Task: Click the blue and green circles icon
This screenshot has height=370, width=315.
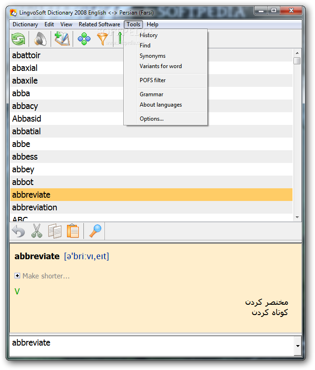Action: (x=84, y=39)
